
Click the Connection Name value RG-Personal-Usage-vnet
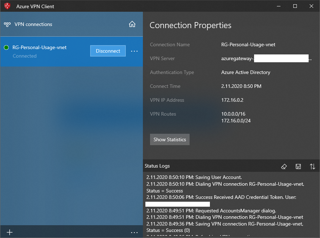click(248, 44)
